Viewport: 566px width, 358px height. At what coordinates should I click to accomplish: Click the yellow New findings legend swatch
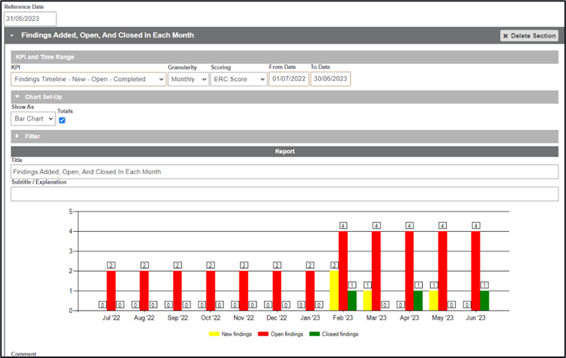coord(214,334)
